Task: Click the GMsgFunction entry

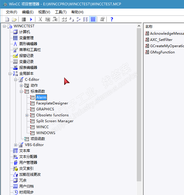Action: click(x=160, y=52)
